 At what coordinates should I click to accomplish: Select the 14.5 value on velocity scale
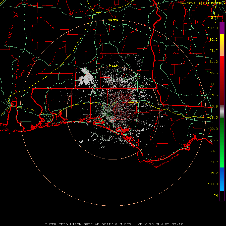tap(214, 95)
